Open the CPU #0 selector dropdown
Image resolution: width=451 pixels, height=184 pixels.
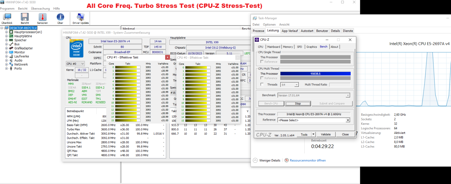coord(75,64)
